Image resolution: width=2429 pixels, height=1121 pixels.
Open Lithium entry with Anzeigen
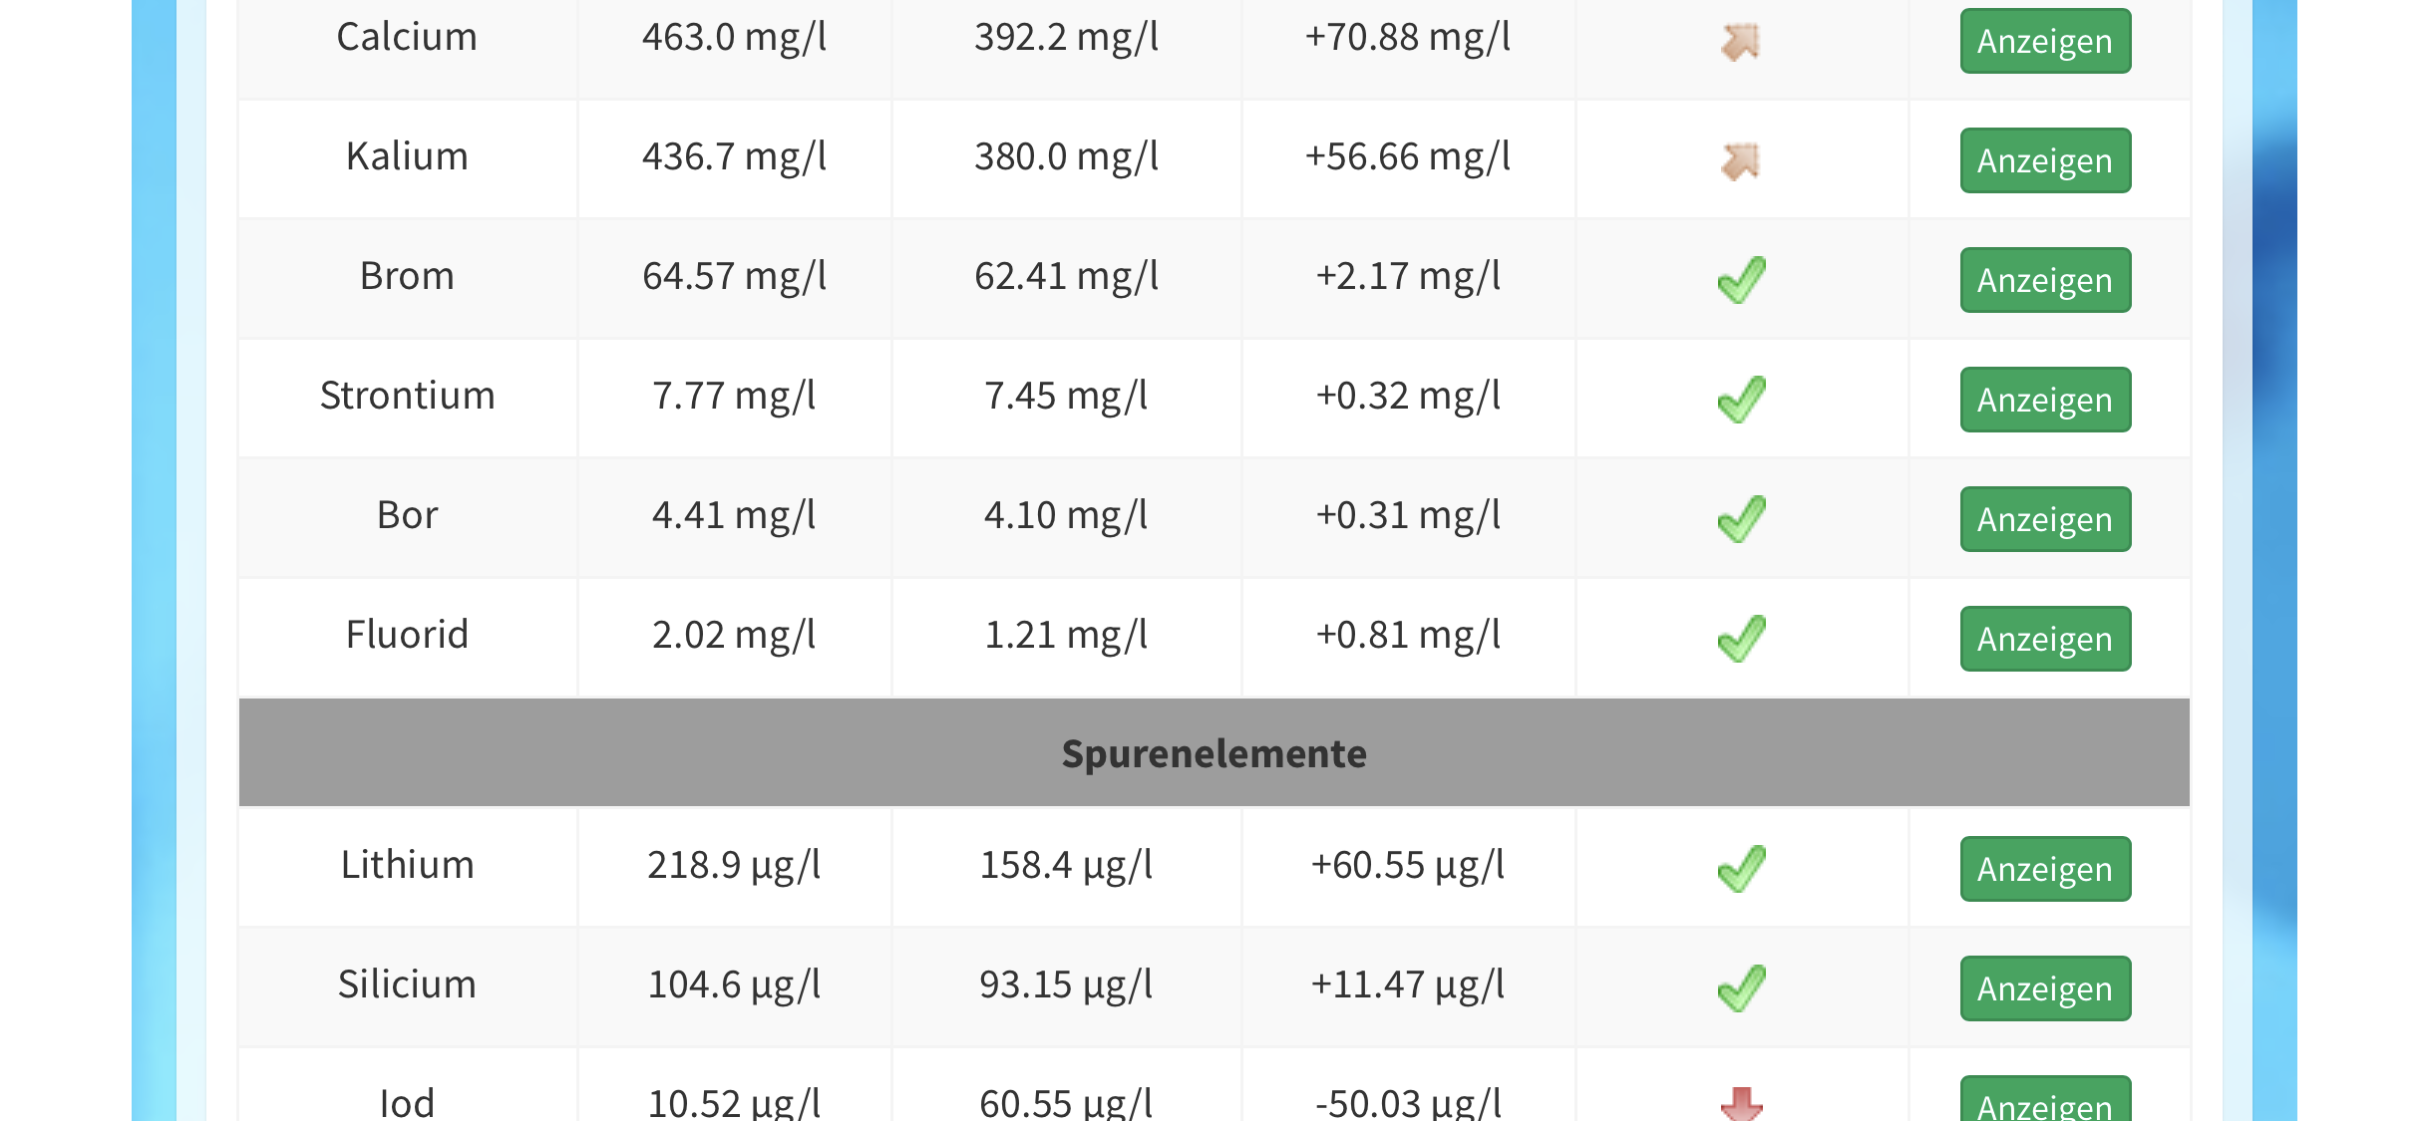pyautogui.click(x=2044, y=869)
